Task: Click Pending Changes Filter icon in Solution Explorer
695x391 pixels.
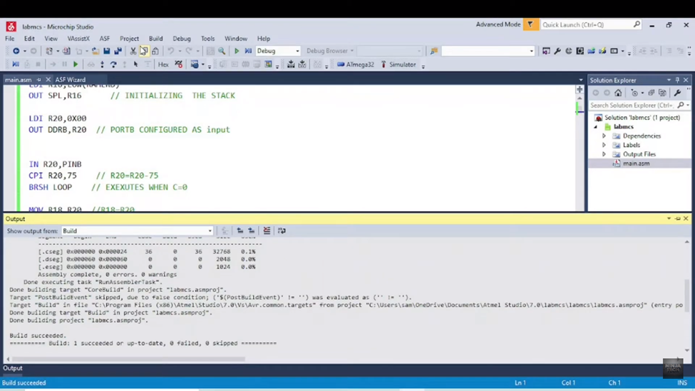Action: tap(634, 93)
